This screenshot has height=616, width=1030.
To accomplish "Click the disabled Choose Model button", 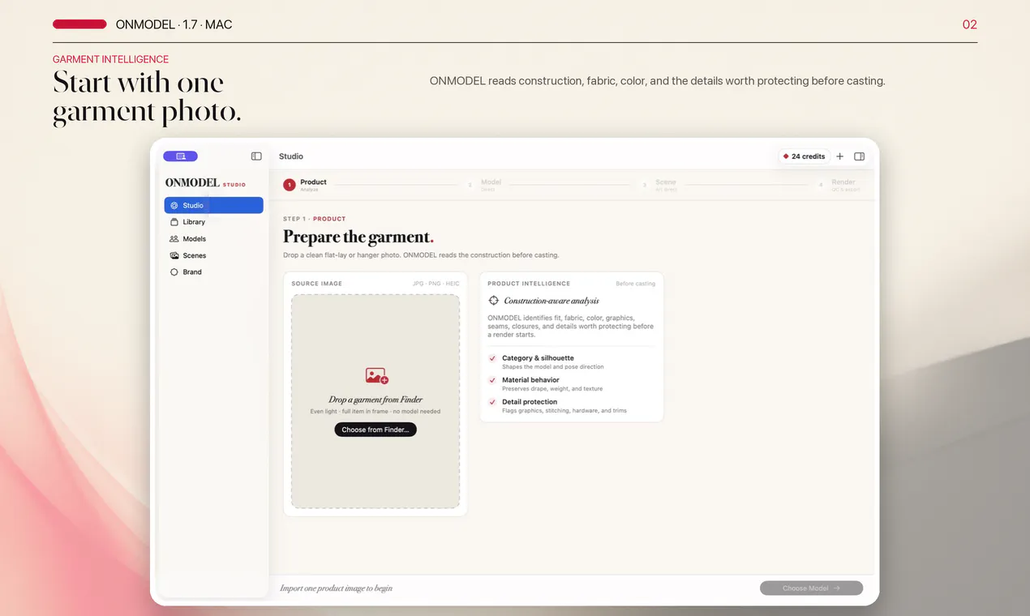I will [811, 588].
